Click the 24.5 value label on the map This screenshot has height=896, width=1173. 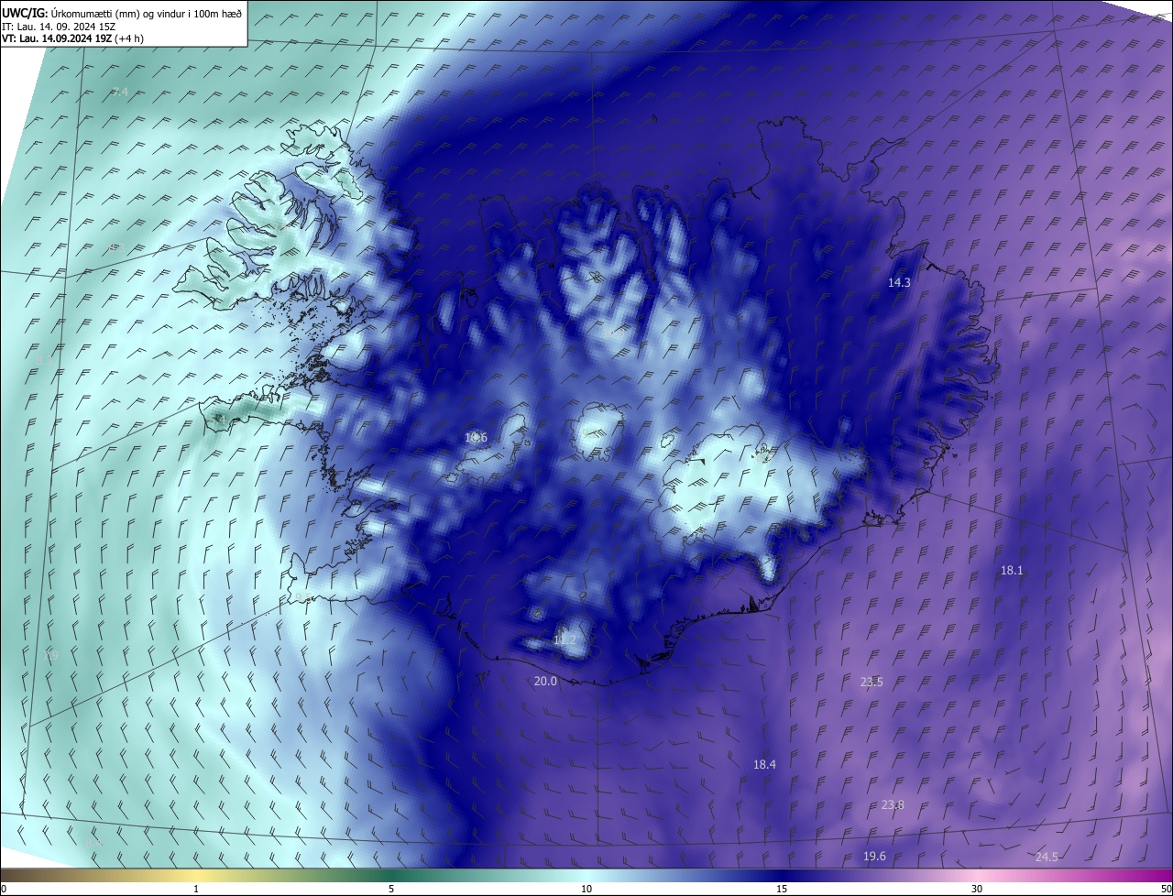tap(1047, 858)
